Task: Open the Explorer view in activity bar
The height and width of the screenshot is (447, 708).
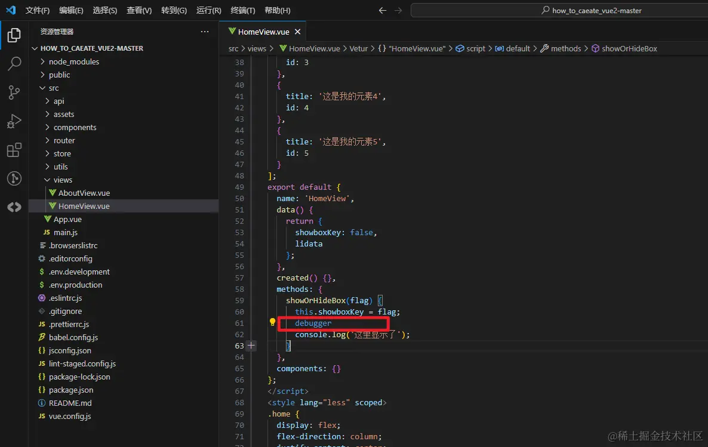Action: [14, 35]
